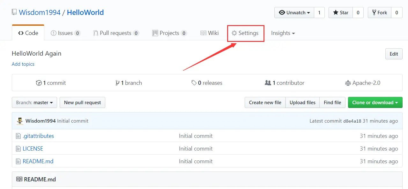This screenshot has width=408, height=189.
Task: Click the history clock icon next to 1 commit
Action: 39,83
